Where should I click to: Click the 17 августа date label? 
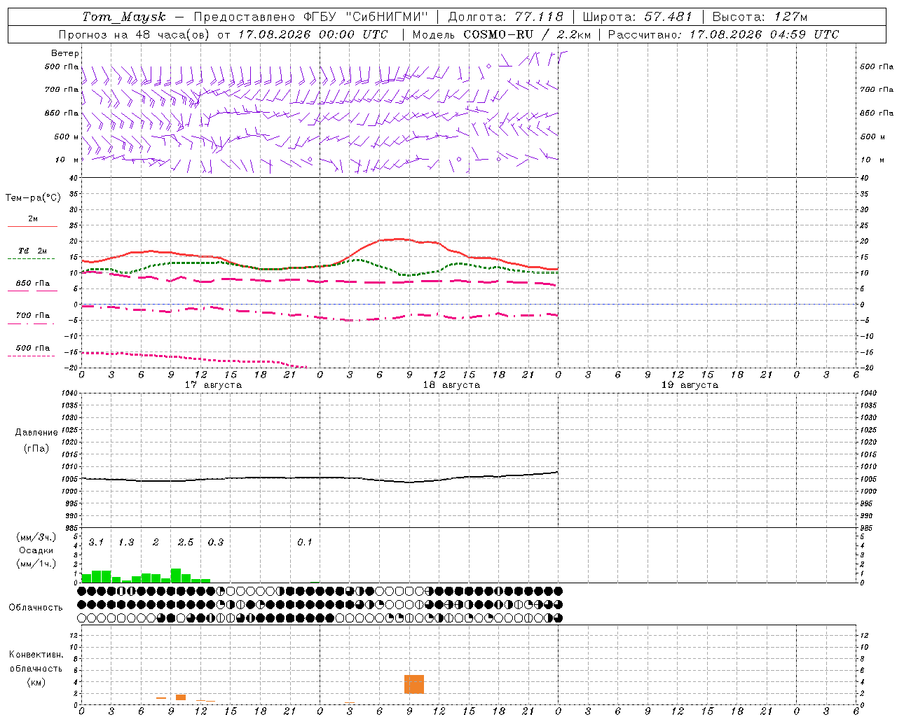(213, 385)
